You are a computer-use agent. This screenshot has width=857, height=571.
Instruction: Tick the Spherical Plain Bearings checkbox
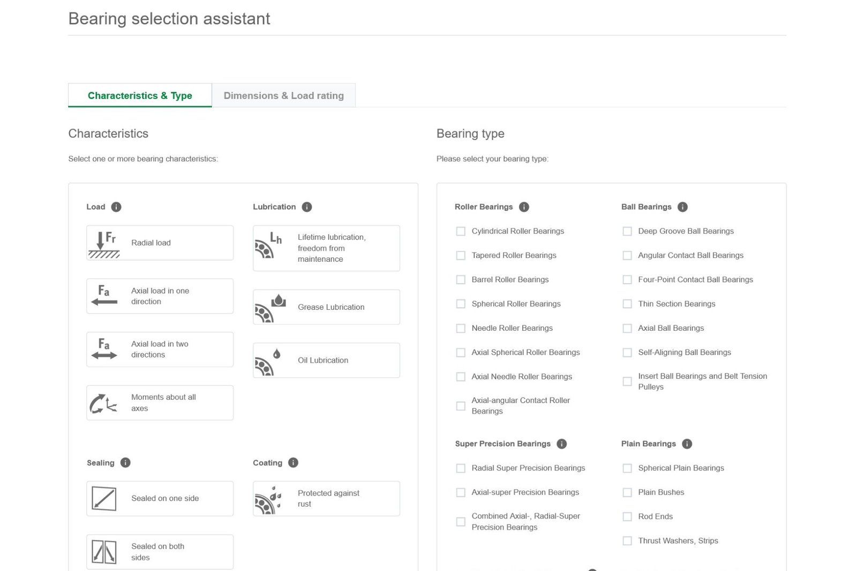[x=627, y=468]
